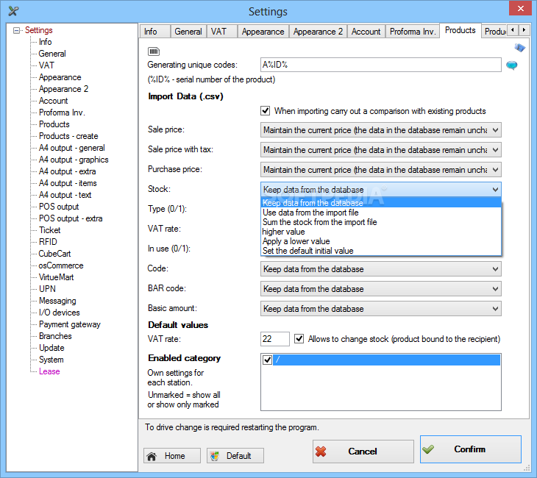Click the wrench and screwdriver title icon
This screenshot has width=537, height=478.
click(x=13, y=11)
